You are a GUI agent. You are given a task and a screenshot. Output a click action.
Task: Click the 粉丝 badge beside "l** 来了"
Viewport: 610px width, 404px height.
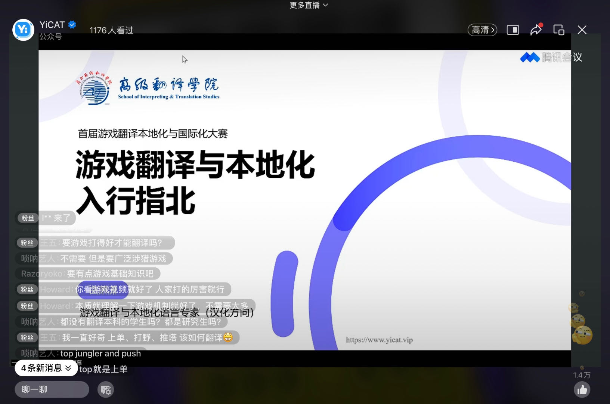click(x=28, y=218)
